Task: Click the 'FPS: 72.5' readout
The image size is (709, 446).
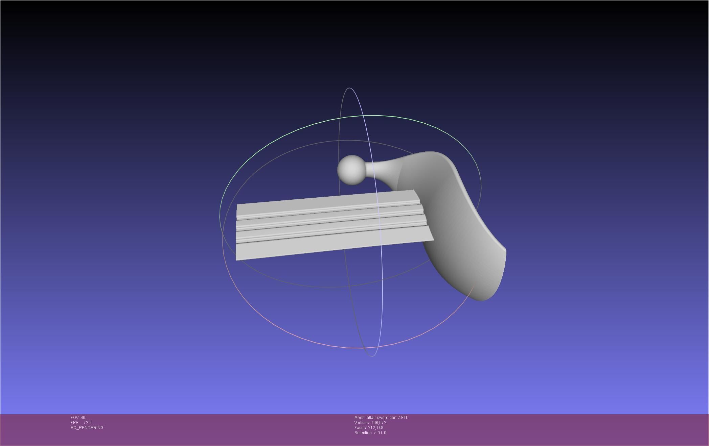Action: pos(81,423)
